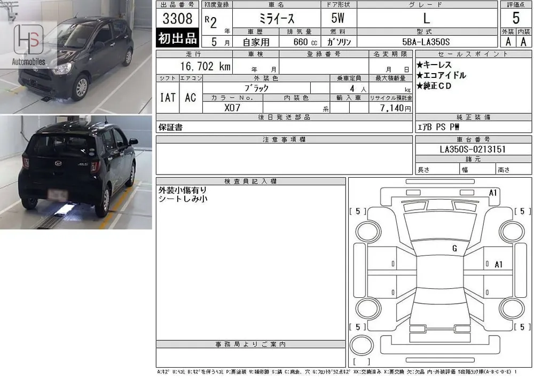Select the exterior grade A under 外装
This screenshot has height=380, width=534.
508,42
